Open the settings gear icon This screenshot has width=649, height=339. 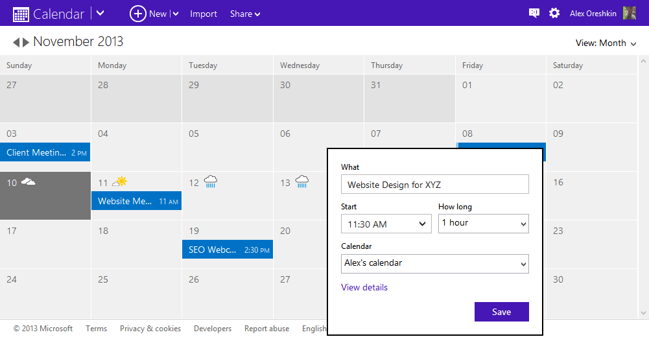click(554, 13)
